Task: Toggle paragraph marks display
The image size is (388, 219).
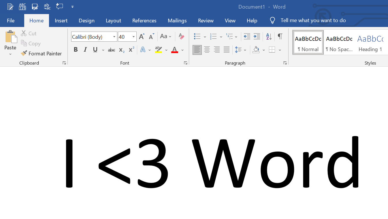Action: pos(280,36)
